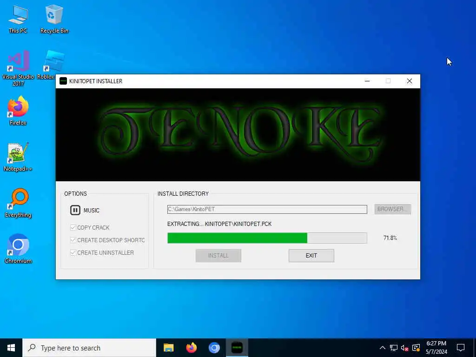
Task: Show hidden system tray icons
Action: (383, 348)
